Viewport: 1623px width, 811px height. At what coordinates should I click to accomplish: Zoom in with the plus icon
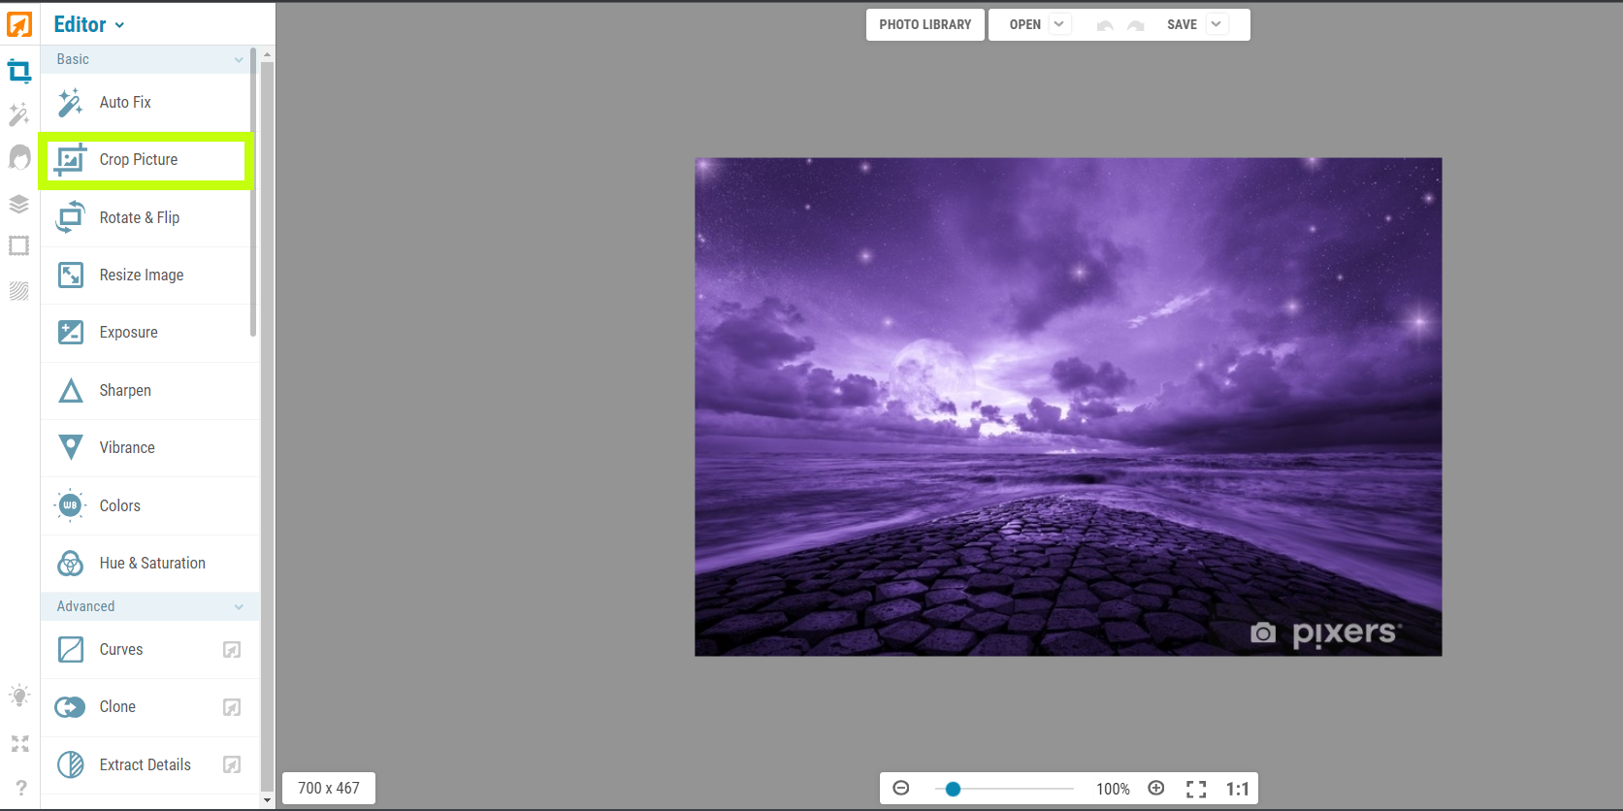click(x=1156, y=788)
